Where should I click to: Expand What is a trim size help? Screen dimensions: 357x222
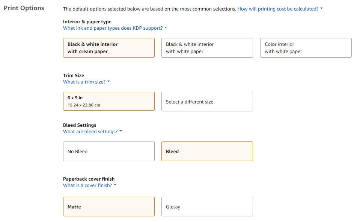tap(84, 82)
